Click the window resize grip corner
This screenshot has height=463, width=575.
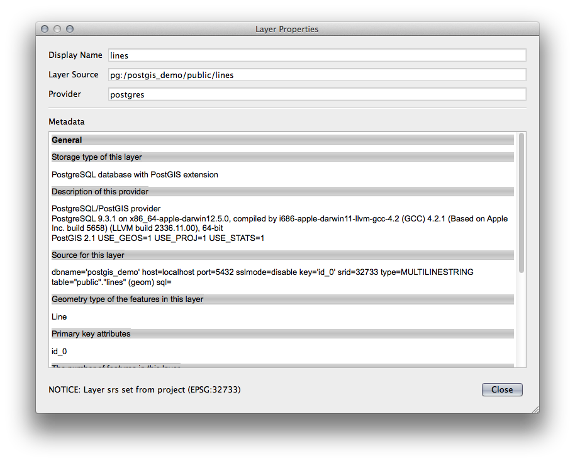534,409
